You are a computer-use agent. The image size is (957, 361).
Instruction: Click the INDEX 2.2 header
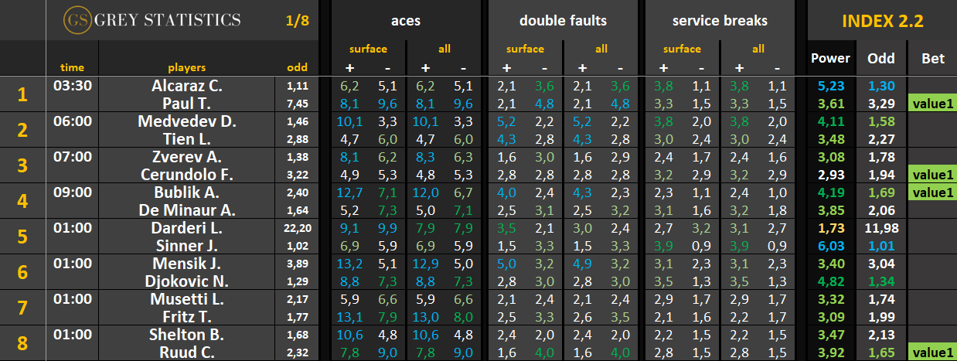[881, 21]
